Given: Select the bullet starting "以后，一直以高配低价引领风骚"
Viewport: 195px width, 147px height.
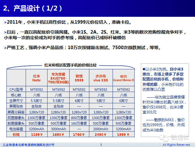Looking at the screenshot, I should point(95,35).
